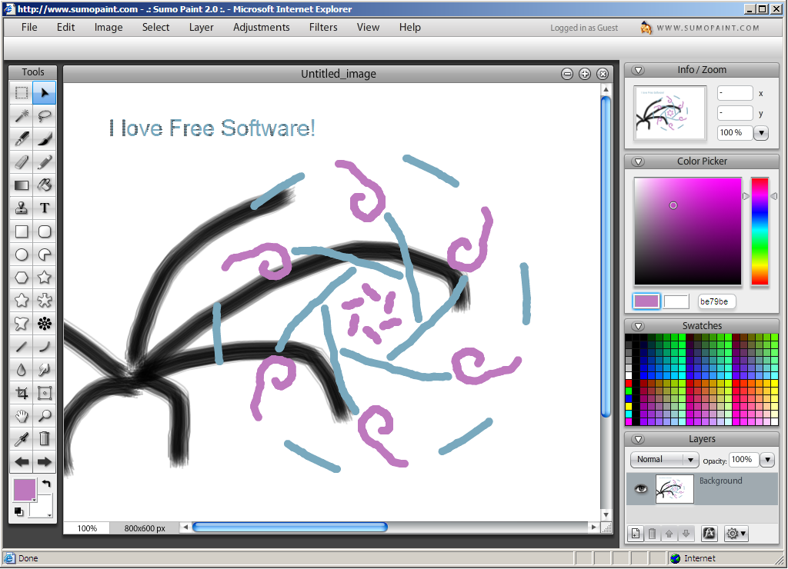Select the Polygon hexagon tool
Screen dimensions: 788x569
point(21,278)
